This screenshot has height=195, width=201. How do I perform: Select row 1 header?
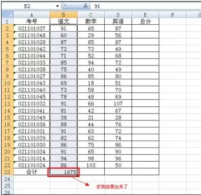7,22
